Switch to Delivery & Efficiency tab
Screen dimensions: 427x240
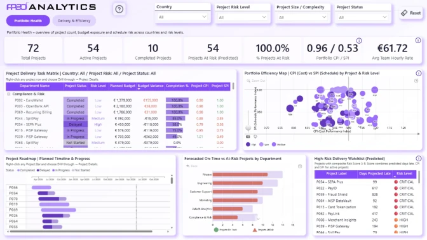tap(74, 21)
